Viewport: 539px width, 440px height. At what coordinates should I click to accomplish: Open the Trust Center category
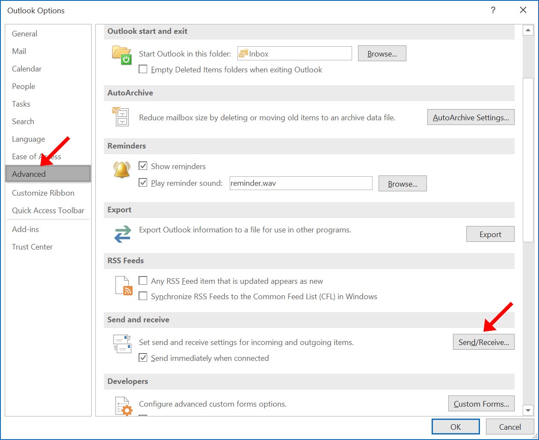[48, 247]
